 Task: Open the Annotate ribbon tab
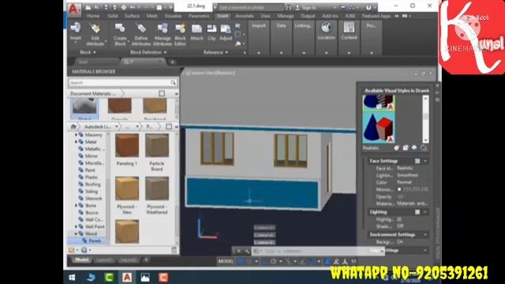(244, 16)
